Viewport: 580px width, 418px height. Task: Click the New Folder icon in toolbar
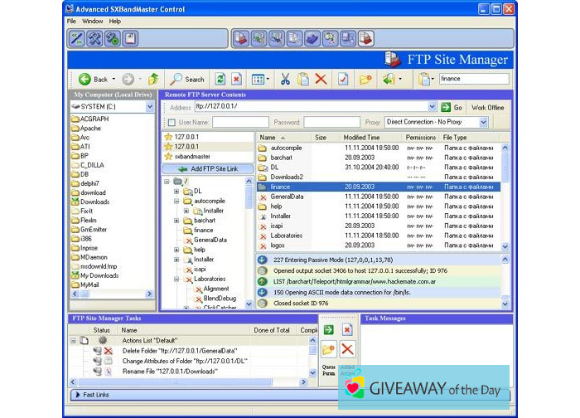click(365, 80)
